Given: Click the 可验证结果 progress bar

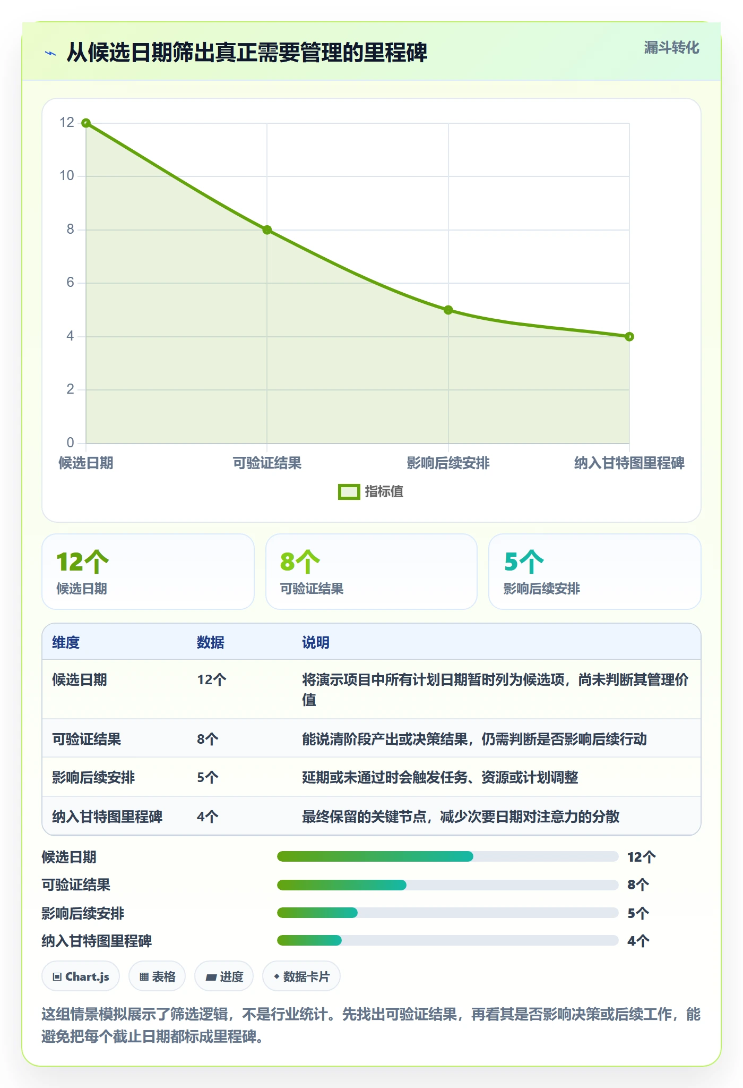Looking at the screenshot, I should click(448, 885).
